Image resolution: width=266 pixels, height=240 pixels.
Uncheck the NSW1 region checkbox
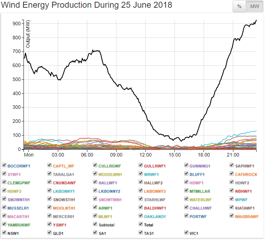click(x=4, y=232)
